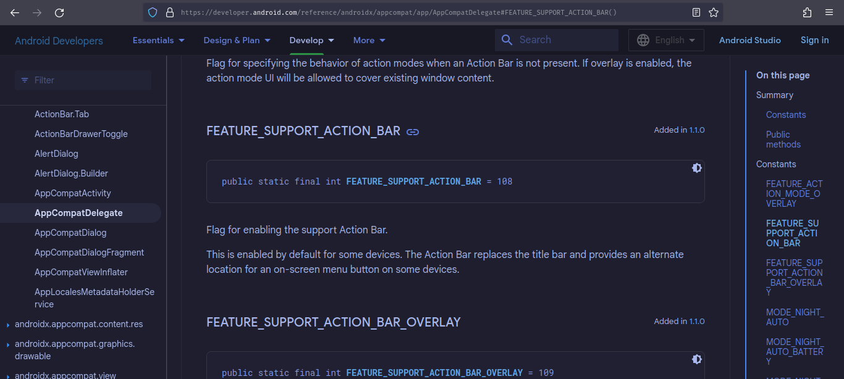Open the Develop navigation tab

tap(311, 40)
